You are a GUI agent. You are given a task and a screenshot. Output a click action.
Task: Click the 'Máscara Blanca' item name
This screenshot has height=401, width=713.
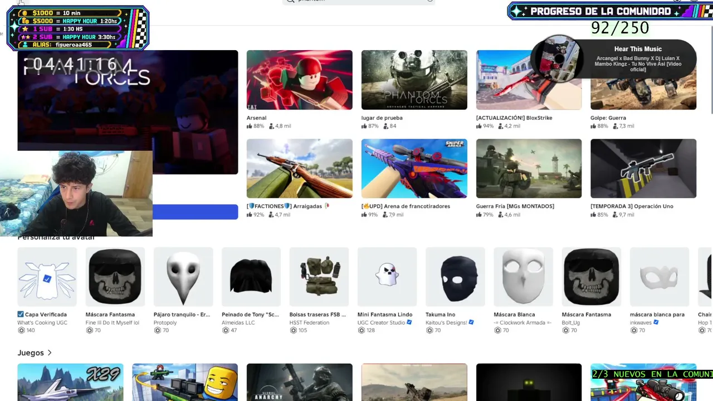pyautogui.click(x=514, y=315)
